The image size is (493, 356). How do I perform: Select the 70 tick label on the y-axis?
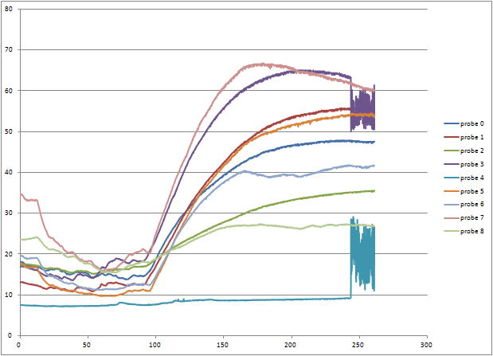point(10,50)
